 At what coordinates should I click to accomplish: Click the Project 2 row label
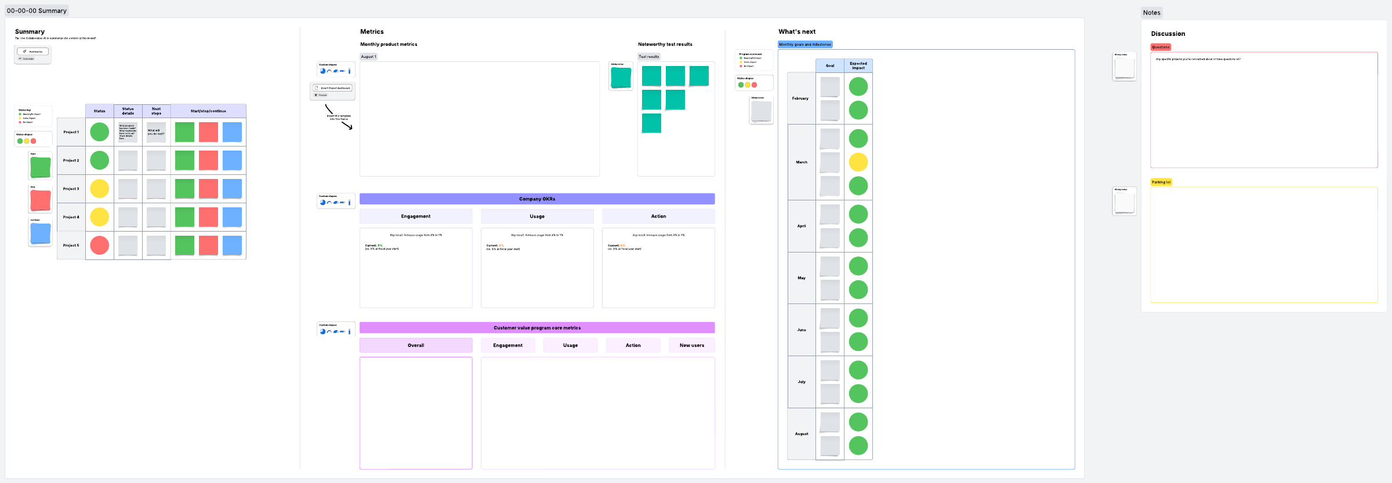[71, 160]
